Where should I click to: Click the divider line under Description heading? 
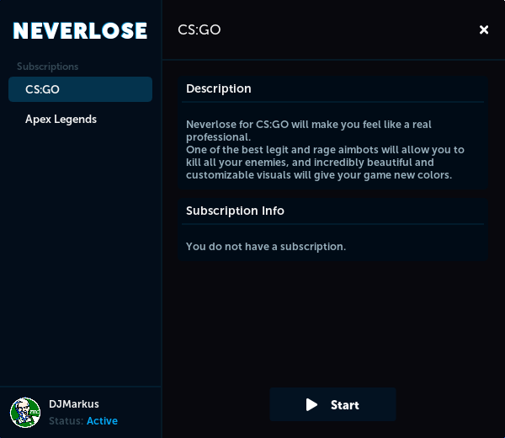click(x=333, y=102)
